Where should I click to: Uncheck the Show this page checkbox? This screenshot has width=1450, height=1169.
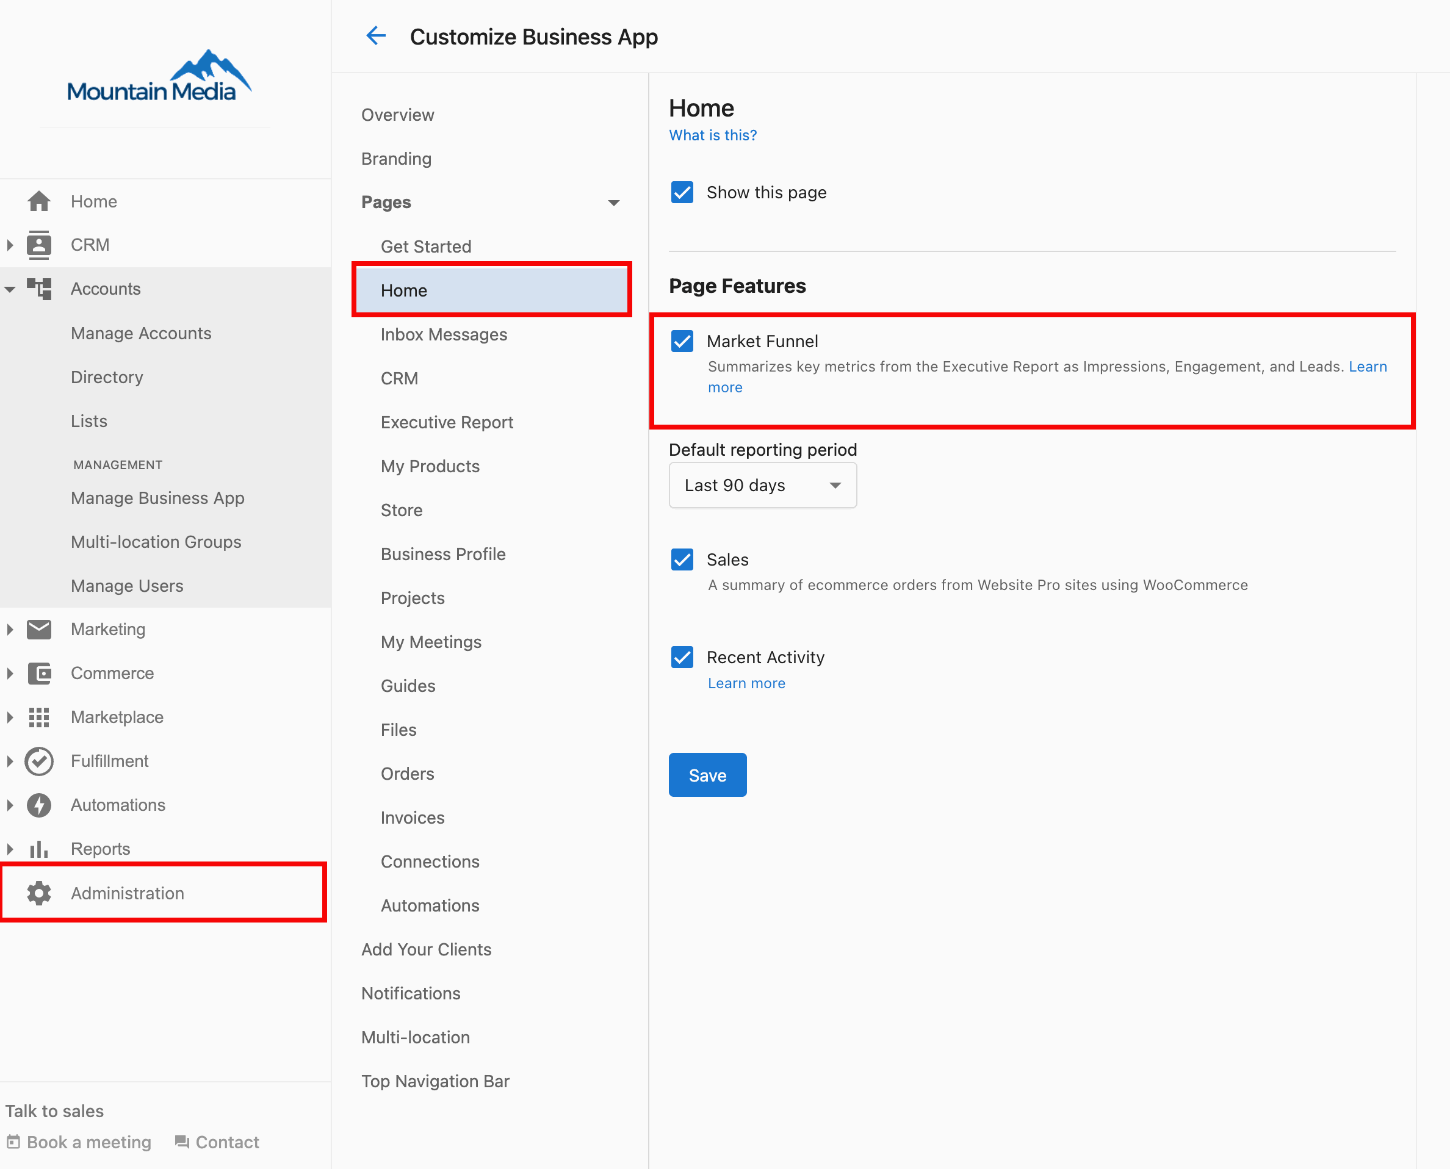pos(682,192)
